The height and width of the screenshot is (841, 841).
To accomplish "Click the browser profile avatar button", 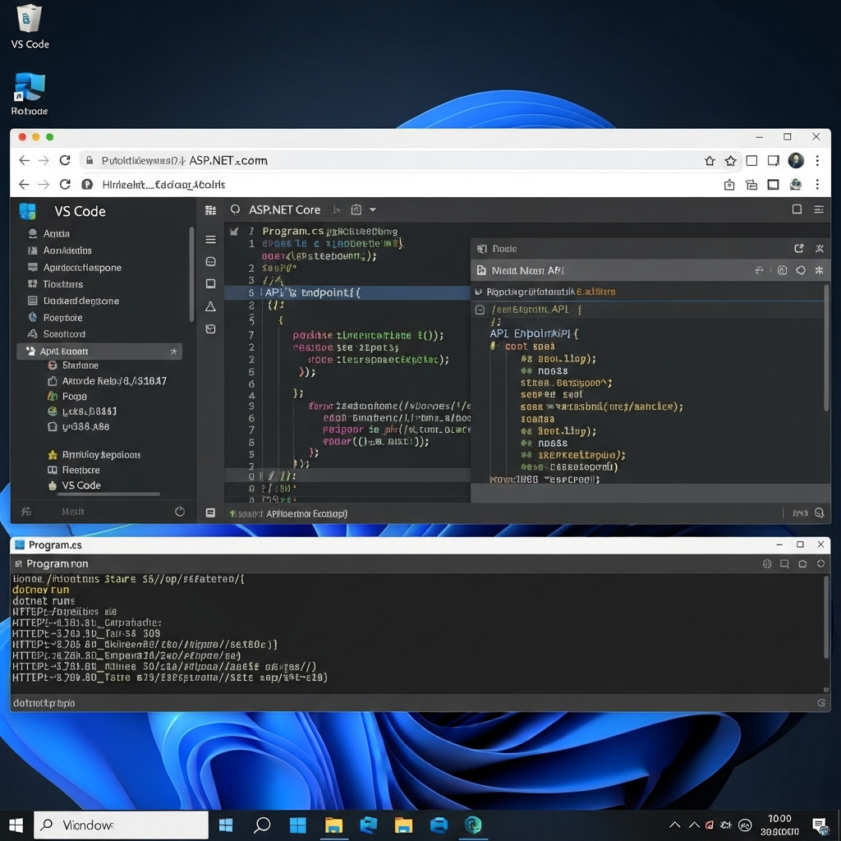I will 795,160.
